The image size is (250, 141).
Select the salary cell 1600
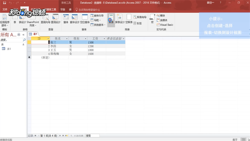(97, 54)
